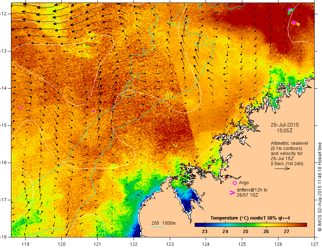Click the latitude axis label -17
This screenshot has width=322, height=248.
click(x=4, y=200)
